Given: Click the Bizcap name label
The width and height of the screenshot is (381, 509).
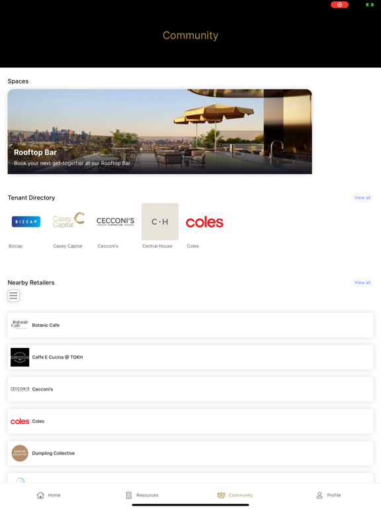Looking at the screenshot, I should pyautogui.click(x=16, y=246).
